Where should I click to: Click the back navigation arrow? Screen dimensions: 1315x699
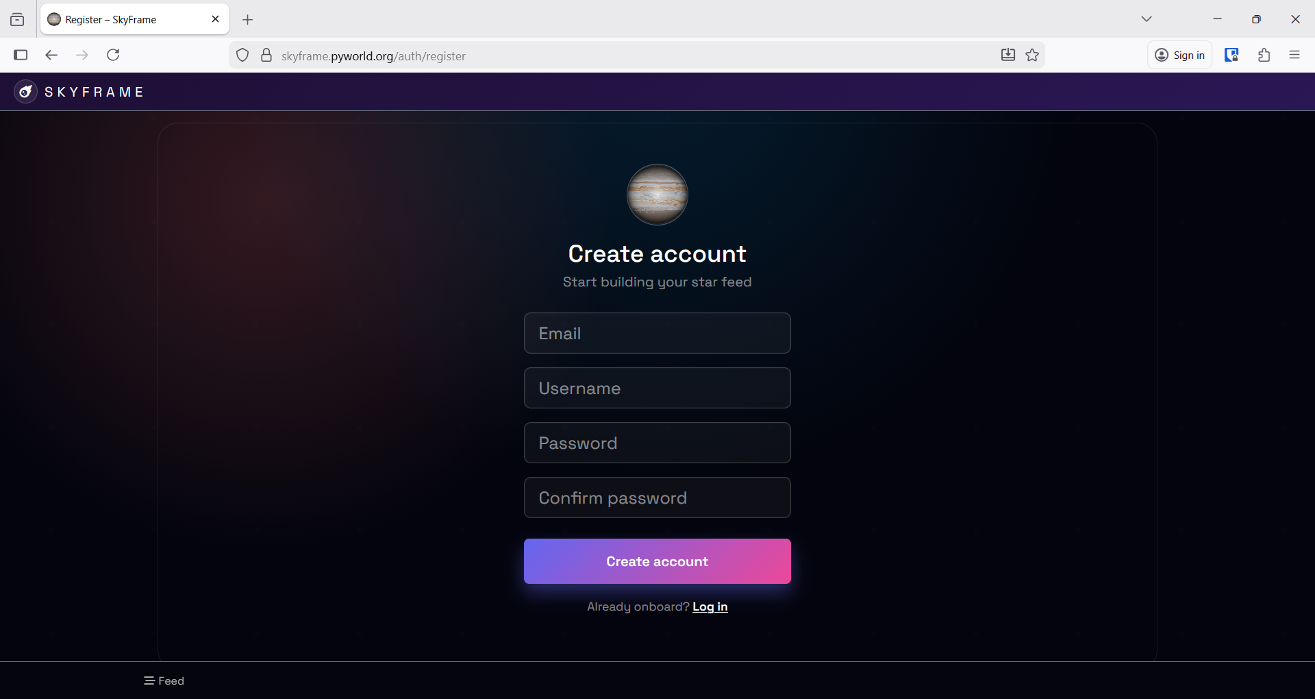coord(51,55)
